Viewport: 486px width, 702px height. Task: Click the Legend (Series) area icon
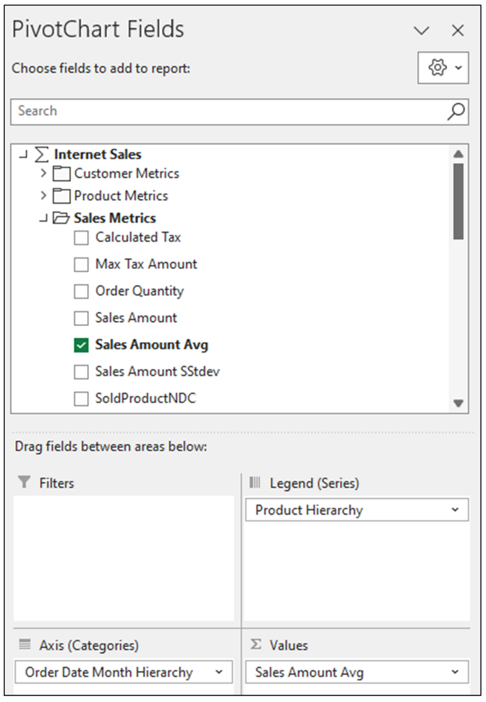(253, 483)
